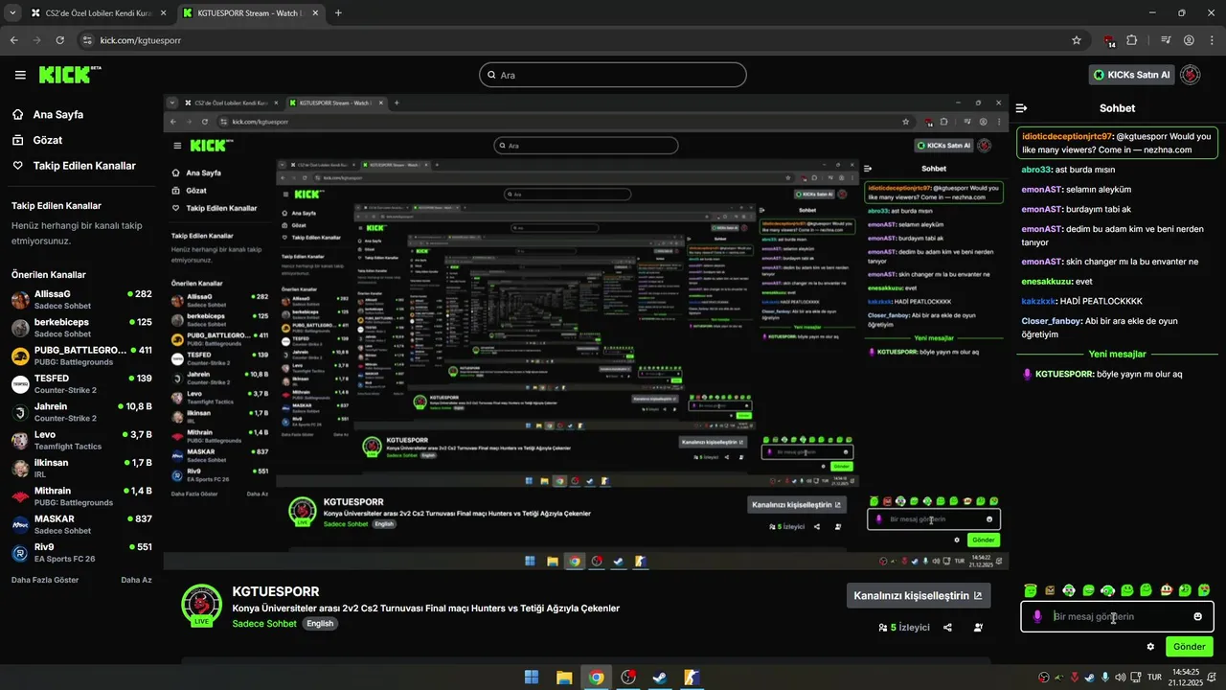Viewport: 1226px width, 690px height.
Task: Open Chrome three-dot menu
Action: click(1212, 40)
